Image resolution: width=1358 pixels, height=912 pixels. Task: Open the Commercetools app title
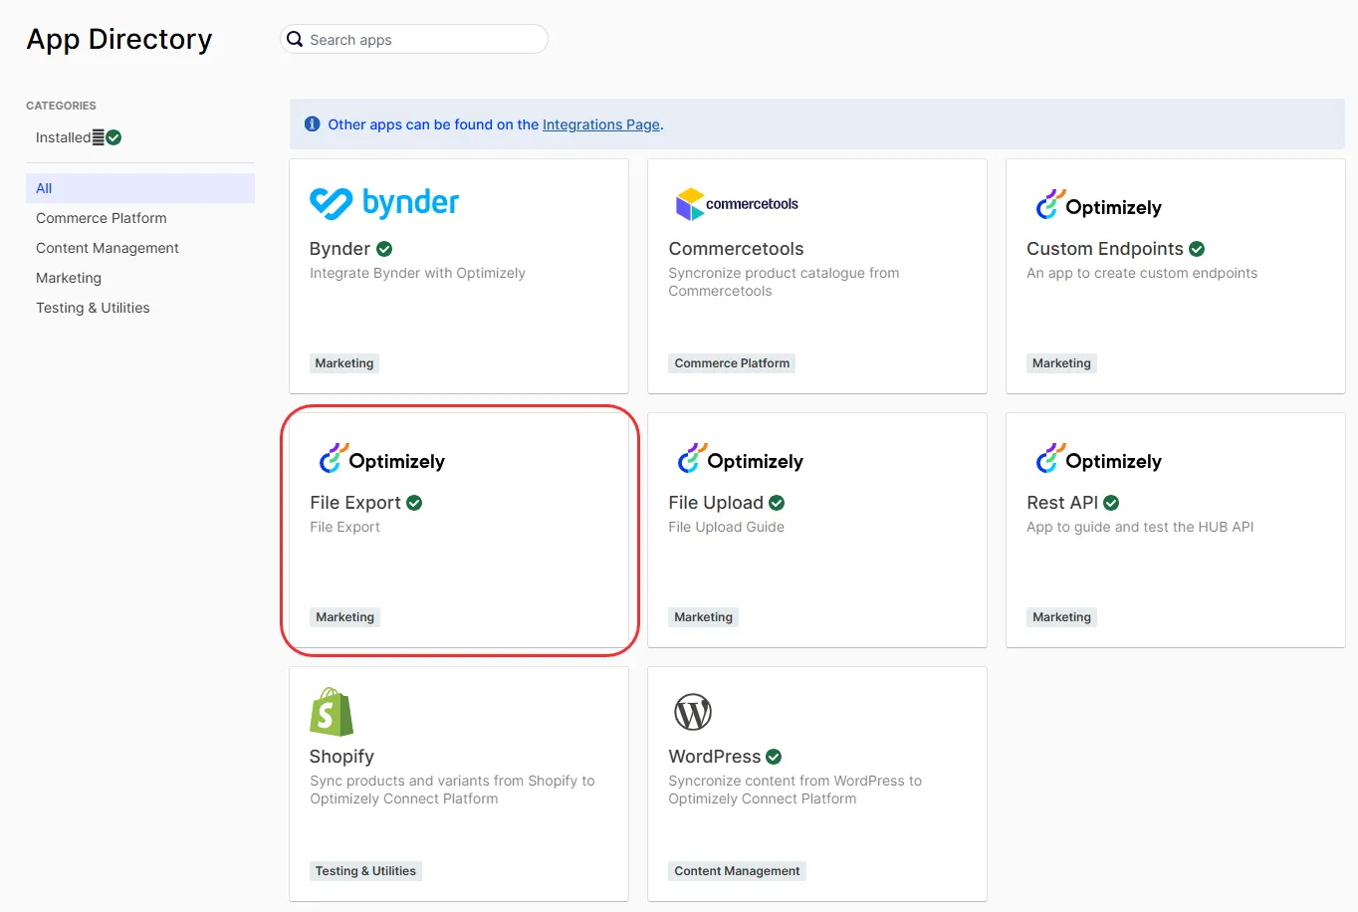coord(736,249)
